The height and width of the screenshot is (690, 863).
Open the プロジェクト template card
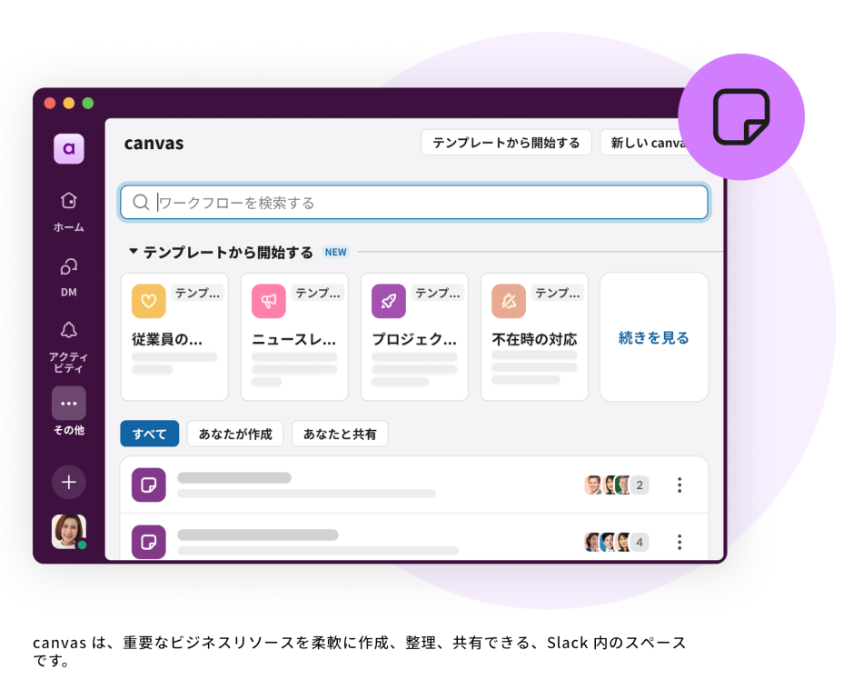click(x=414, y=336)
